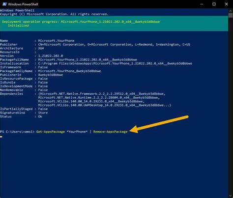Click the PackageFullName value text

point(87,59)
